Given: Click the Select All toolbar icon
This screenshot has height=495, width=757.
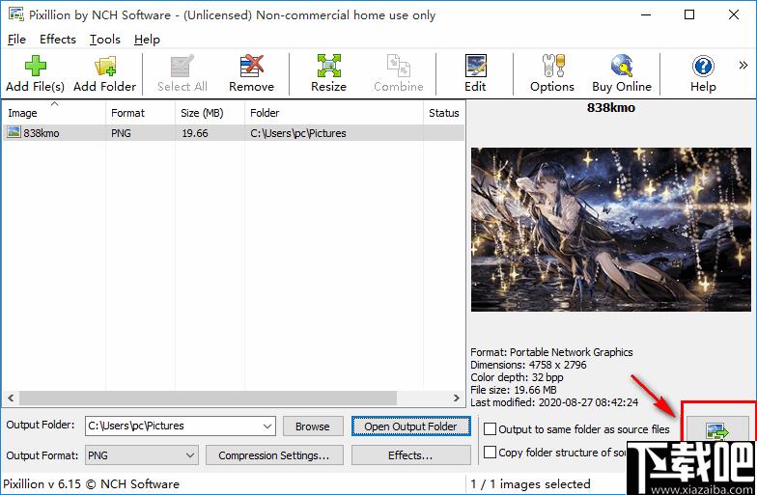Looking at the screenshot, I should tap(182, 66).
